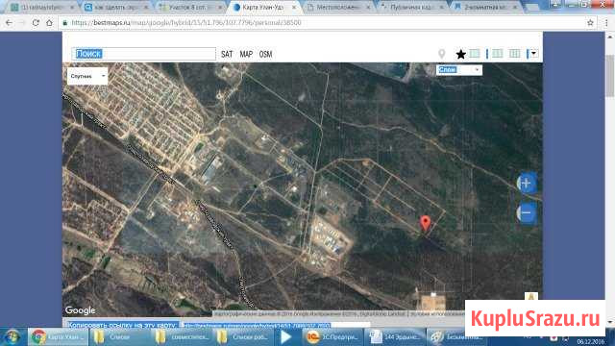The height and width of the screenshot is (346, 615).
Task: Click the black star favorites icon
Action: 461,54
